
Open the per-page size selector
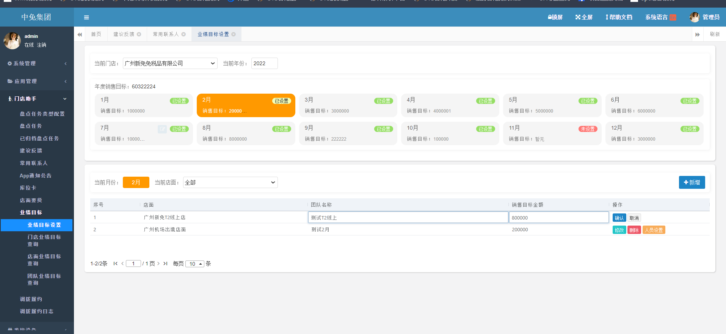point(195,264)
